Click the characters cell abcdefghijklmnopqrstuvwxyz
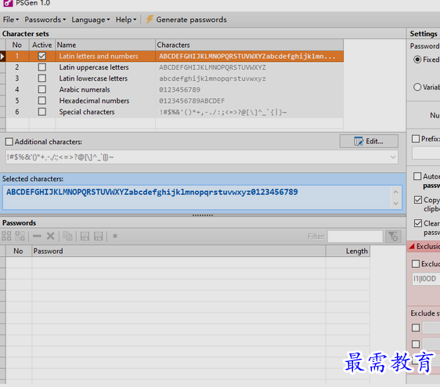 tap(212, 78)
